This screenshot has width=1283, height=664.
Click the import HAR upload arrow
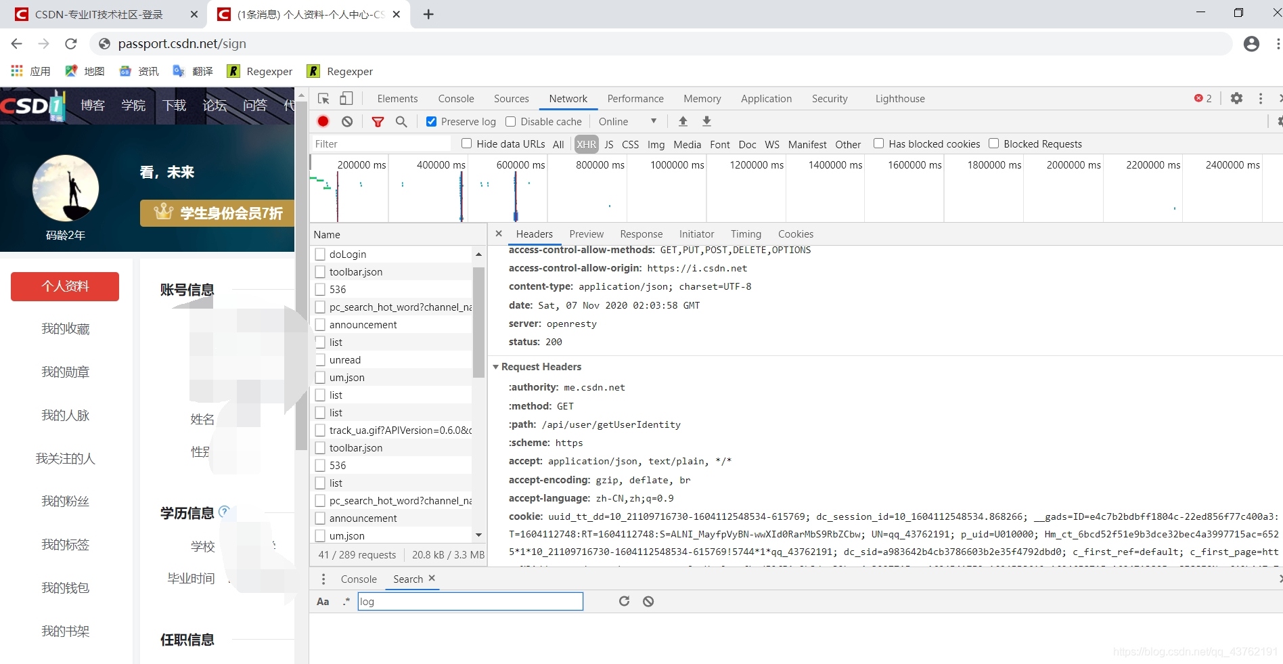[x=683, y=121]
